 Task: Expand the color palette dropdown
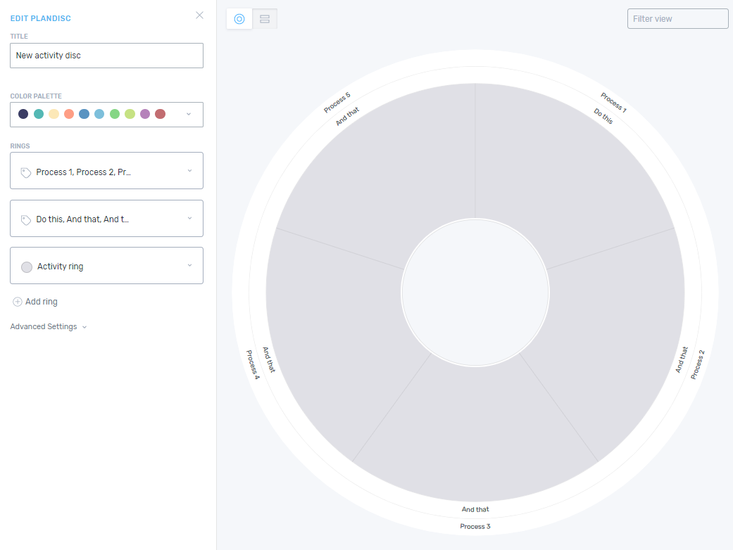click(x=188, y=114)
